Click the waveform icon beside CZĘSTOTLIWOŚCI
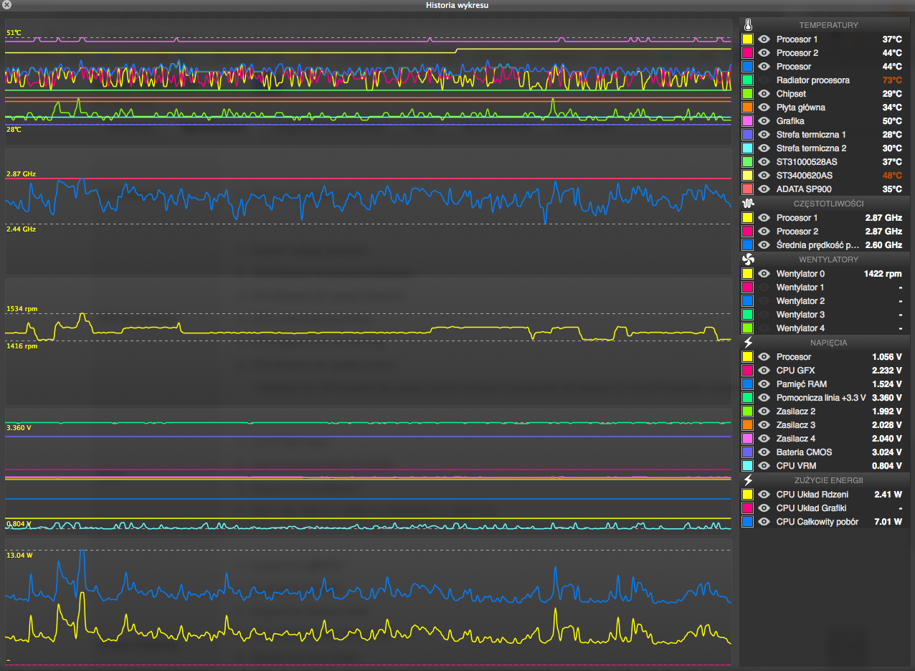This screenshot has height=671, width=915. click(748, 204)
